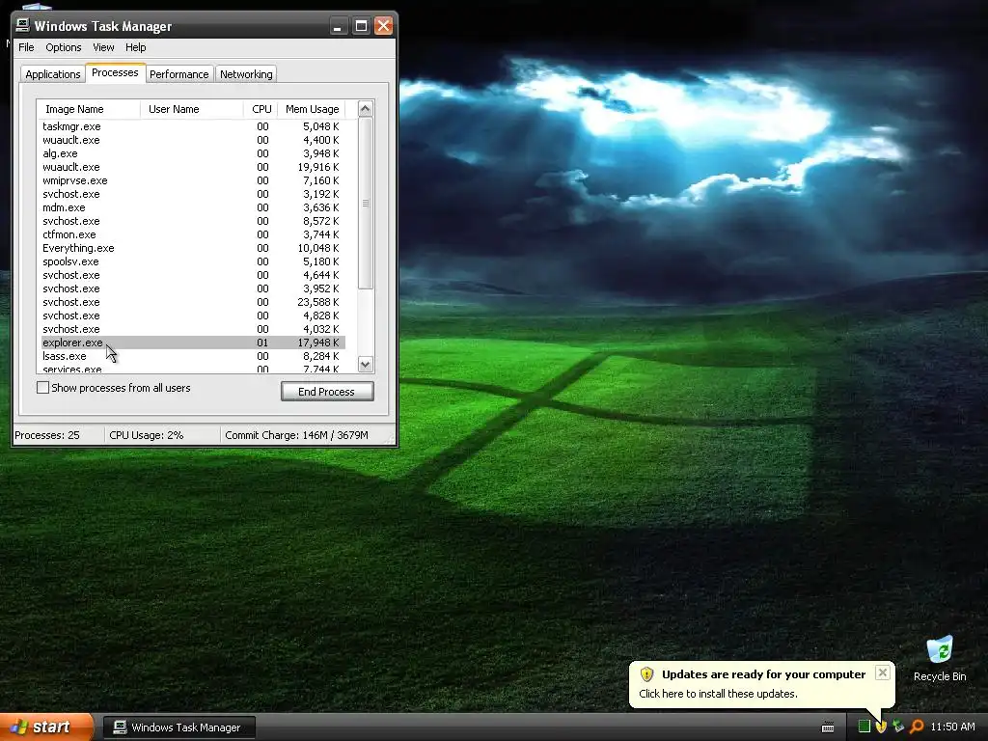The image size is (988, 741).
Task: Sort by Mem Usage column header
Action: pyautogui.click(x=312, y=109)
